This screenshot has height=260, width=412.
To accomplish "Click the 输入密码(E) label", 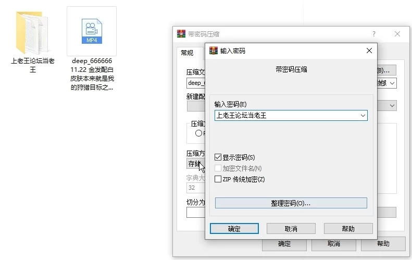I will click(230, 104).
